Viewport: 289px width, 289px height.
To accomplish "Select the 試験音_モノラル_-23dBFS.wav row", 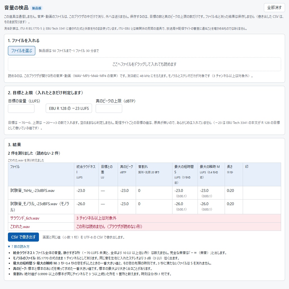I will pos(144,207).
